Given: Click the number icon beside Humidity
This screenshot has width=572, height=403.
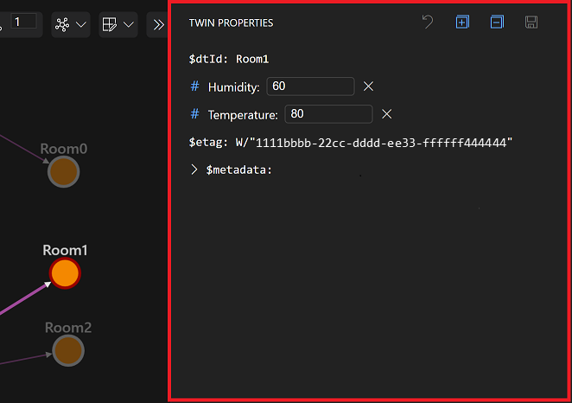Looking at the screenshot, I should [195, 86].
